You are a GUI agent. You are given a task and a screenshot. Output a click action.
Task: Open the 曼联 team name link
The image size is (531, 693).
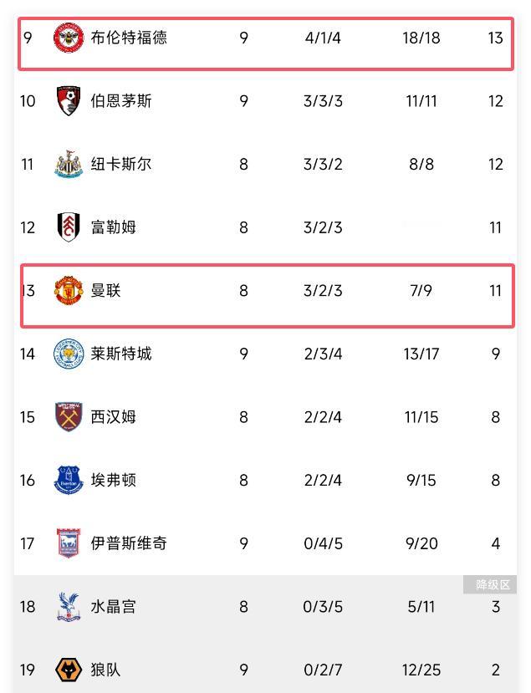pyautogui.click(x=106, y=290)
